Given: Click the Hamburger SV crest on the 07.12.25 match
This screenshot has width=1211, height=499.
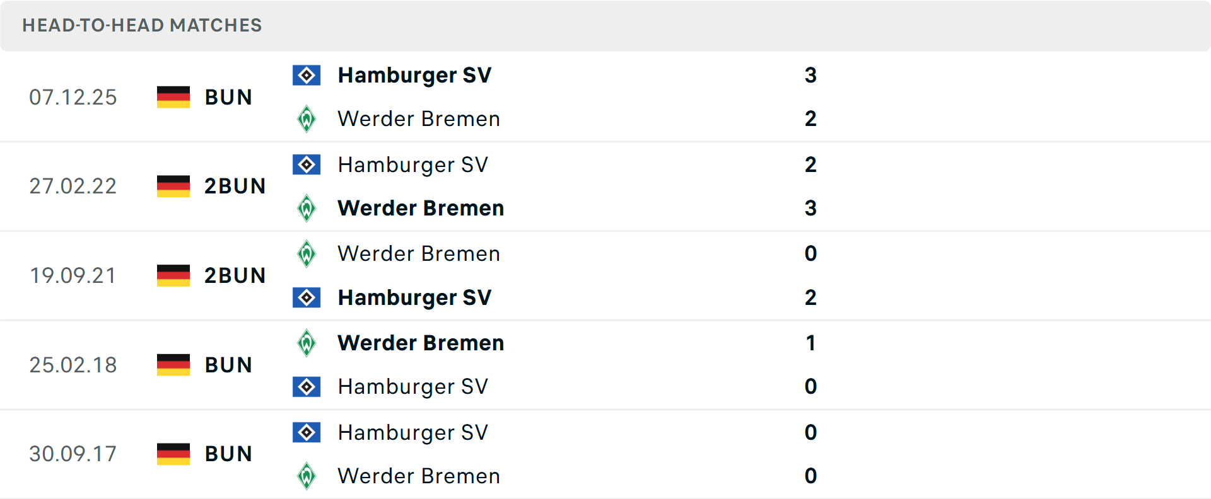Looking at the screenshot, I should (x=307, y=75).
